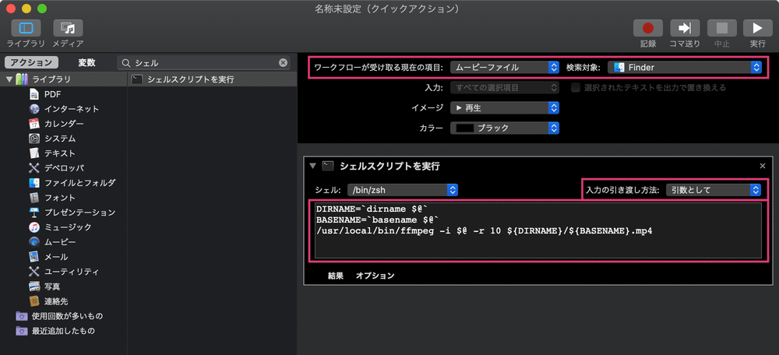Select the フォント category icon
Screen dimensions: 779x355
(x=33, y=198)
